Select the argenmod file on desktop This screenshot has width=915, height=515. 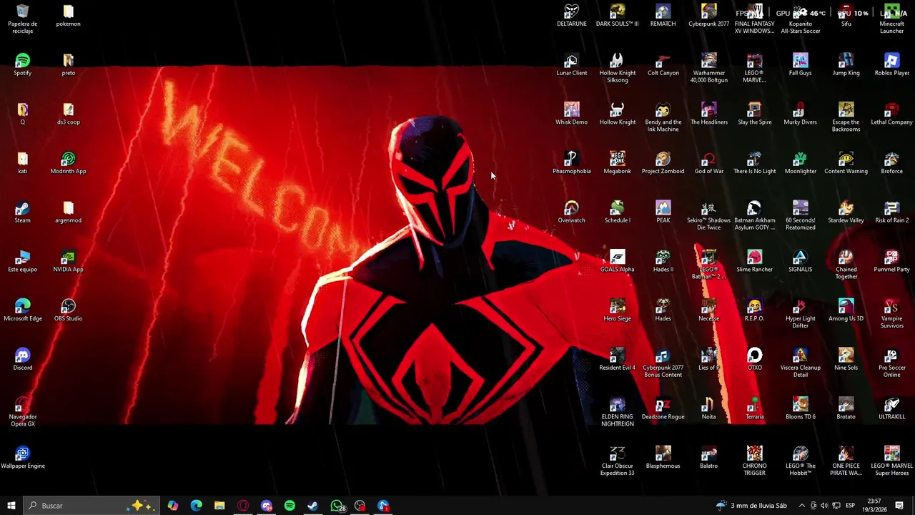(x=68, y=212)
